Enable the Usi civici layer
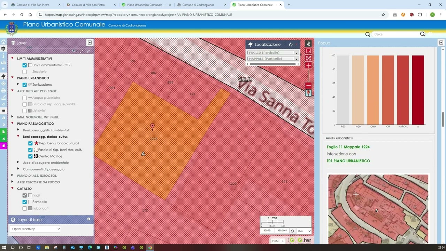446x251 pixels. (x=24, y=111)
